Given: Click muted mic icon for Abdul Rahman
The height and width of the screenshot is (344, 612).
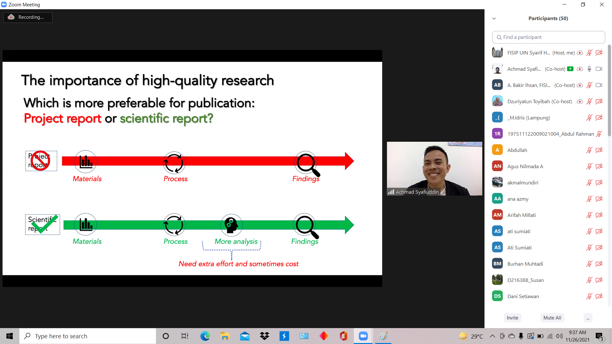Looking at the screenshot, I should [599, 134].
